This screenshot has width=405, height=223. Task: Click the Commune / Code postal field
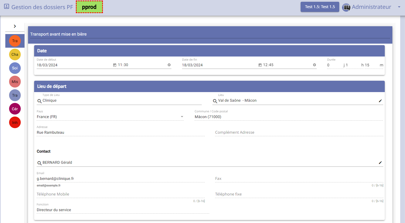pos(289,117)
